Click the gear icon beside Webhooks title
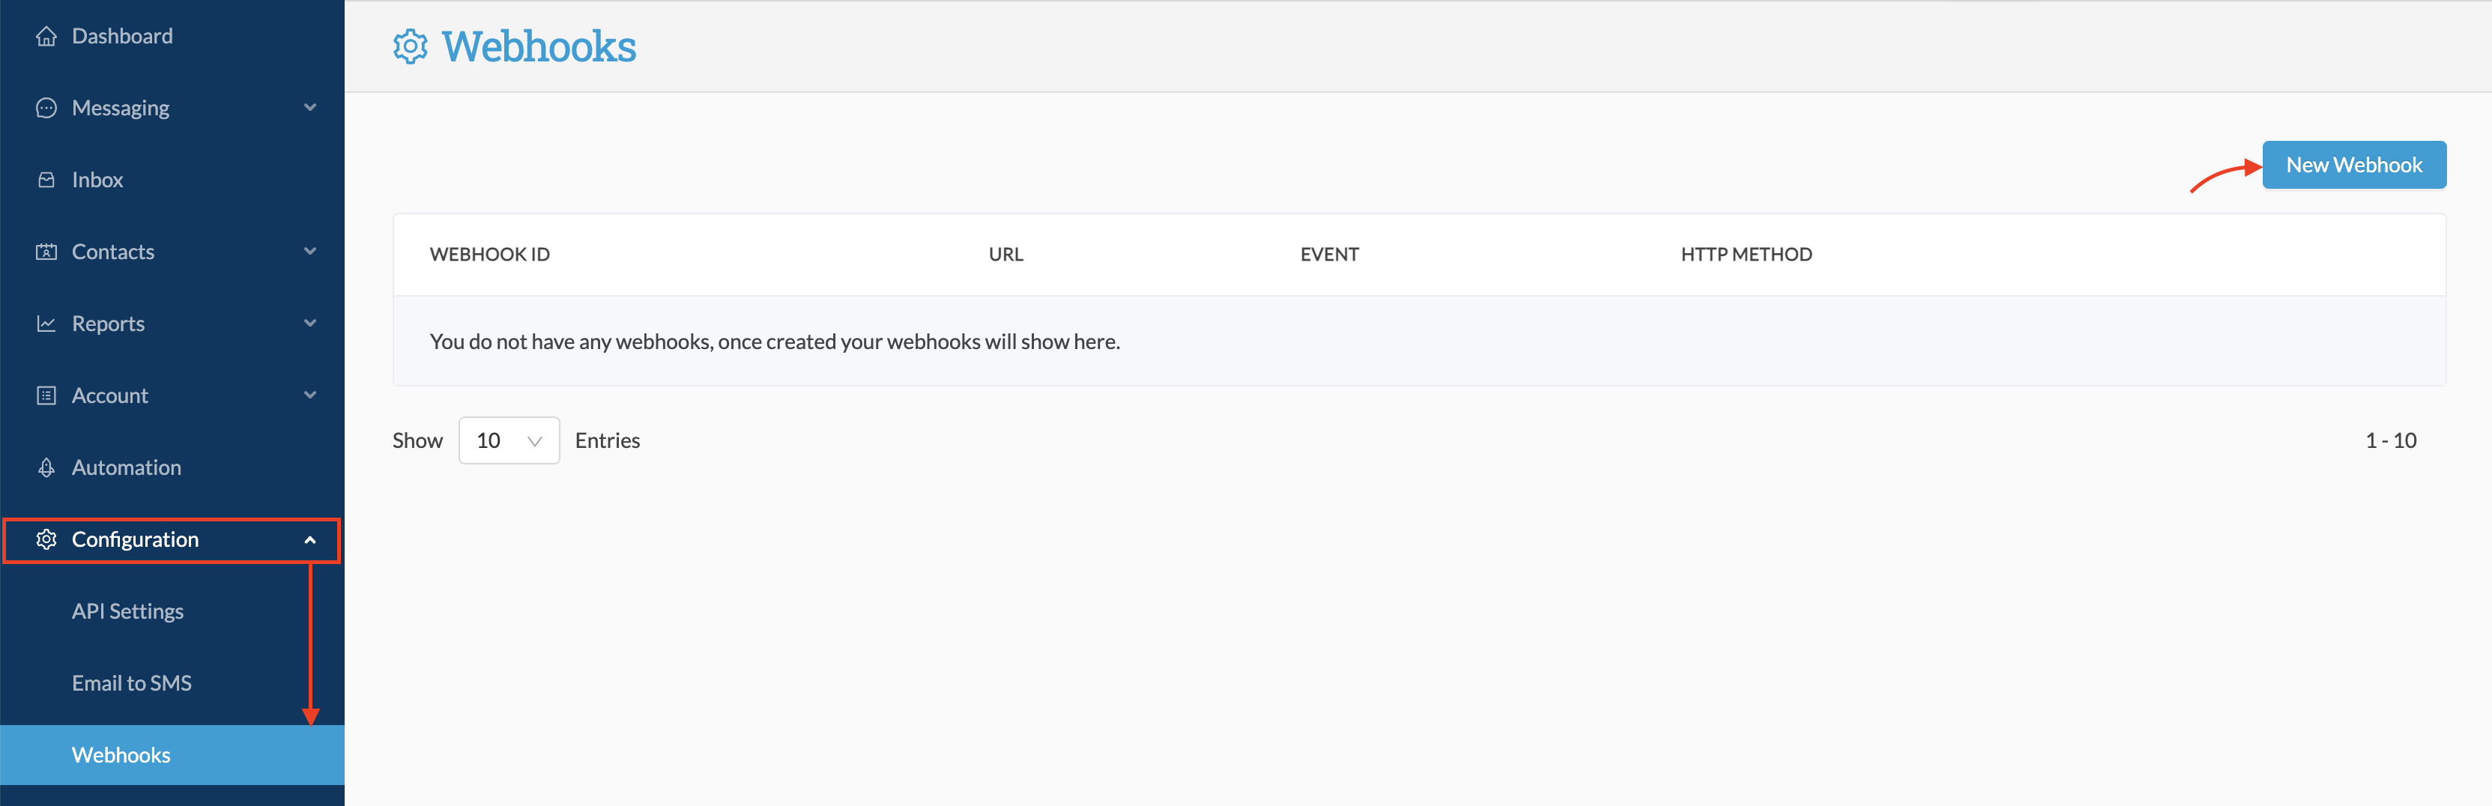 coord(410,46)
